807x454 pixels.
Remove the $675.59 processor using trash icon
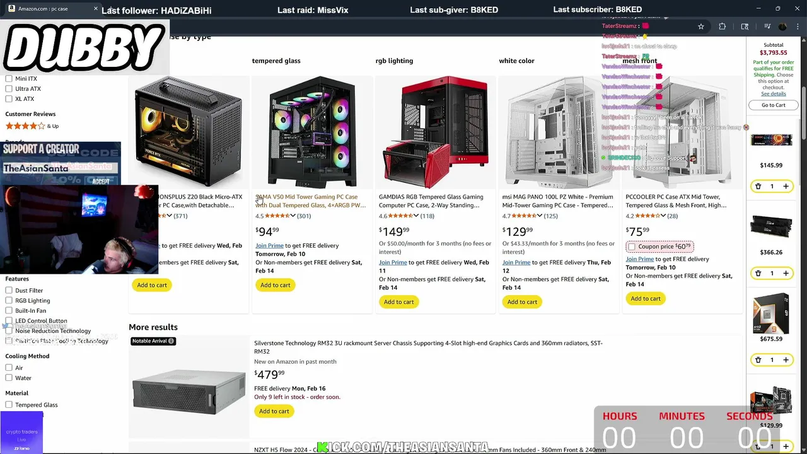[x=758, y=360]
